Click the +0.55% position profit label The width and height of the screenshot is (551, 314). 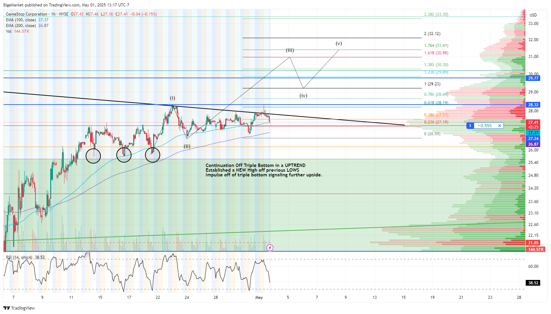pyautogui.click(x=485, y=126)
